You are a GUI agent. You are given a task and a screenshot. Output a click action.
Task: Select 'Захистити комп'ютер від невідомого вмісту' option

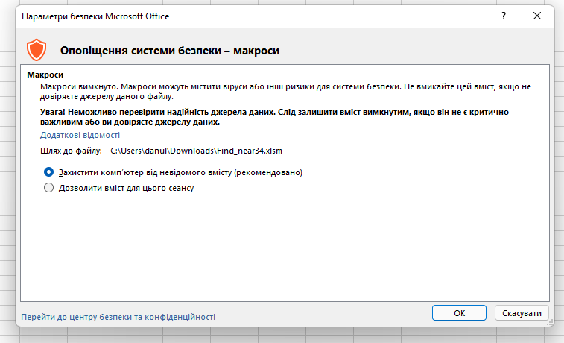49,171
